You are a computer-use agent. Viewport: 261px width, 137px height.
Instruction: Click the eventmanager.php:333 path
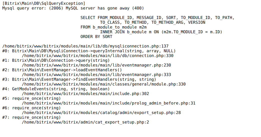[x=96, y=74]
